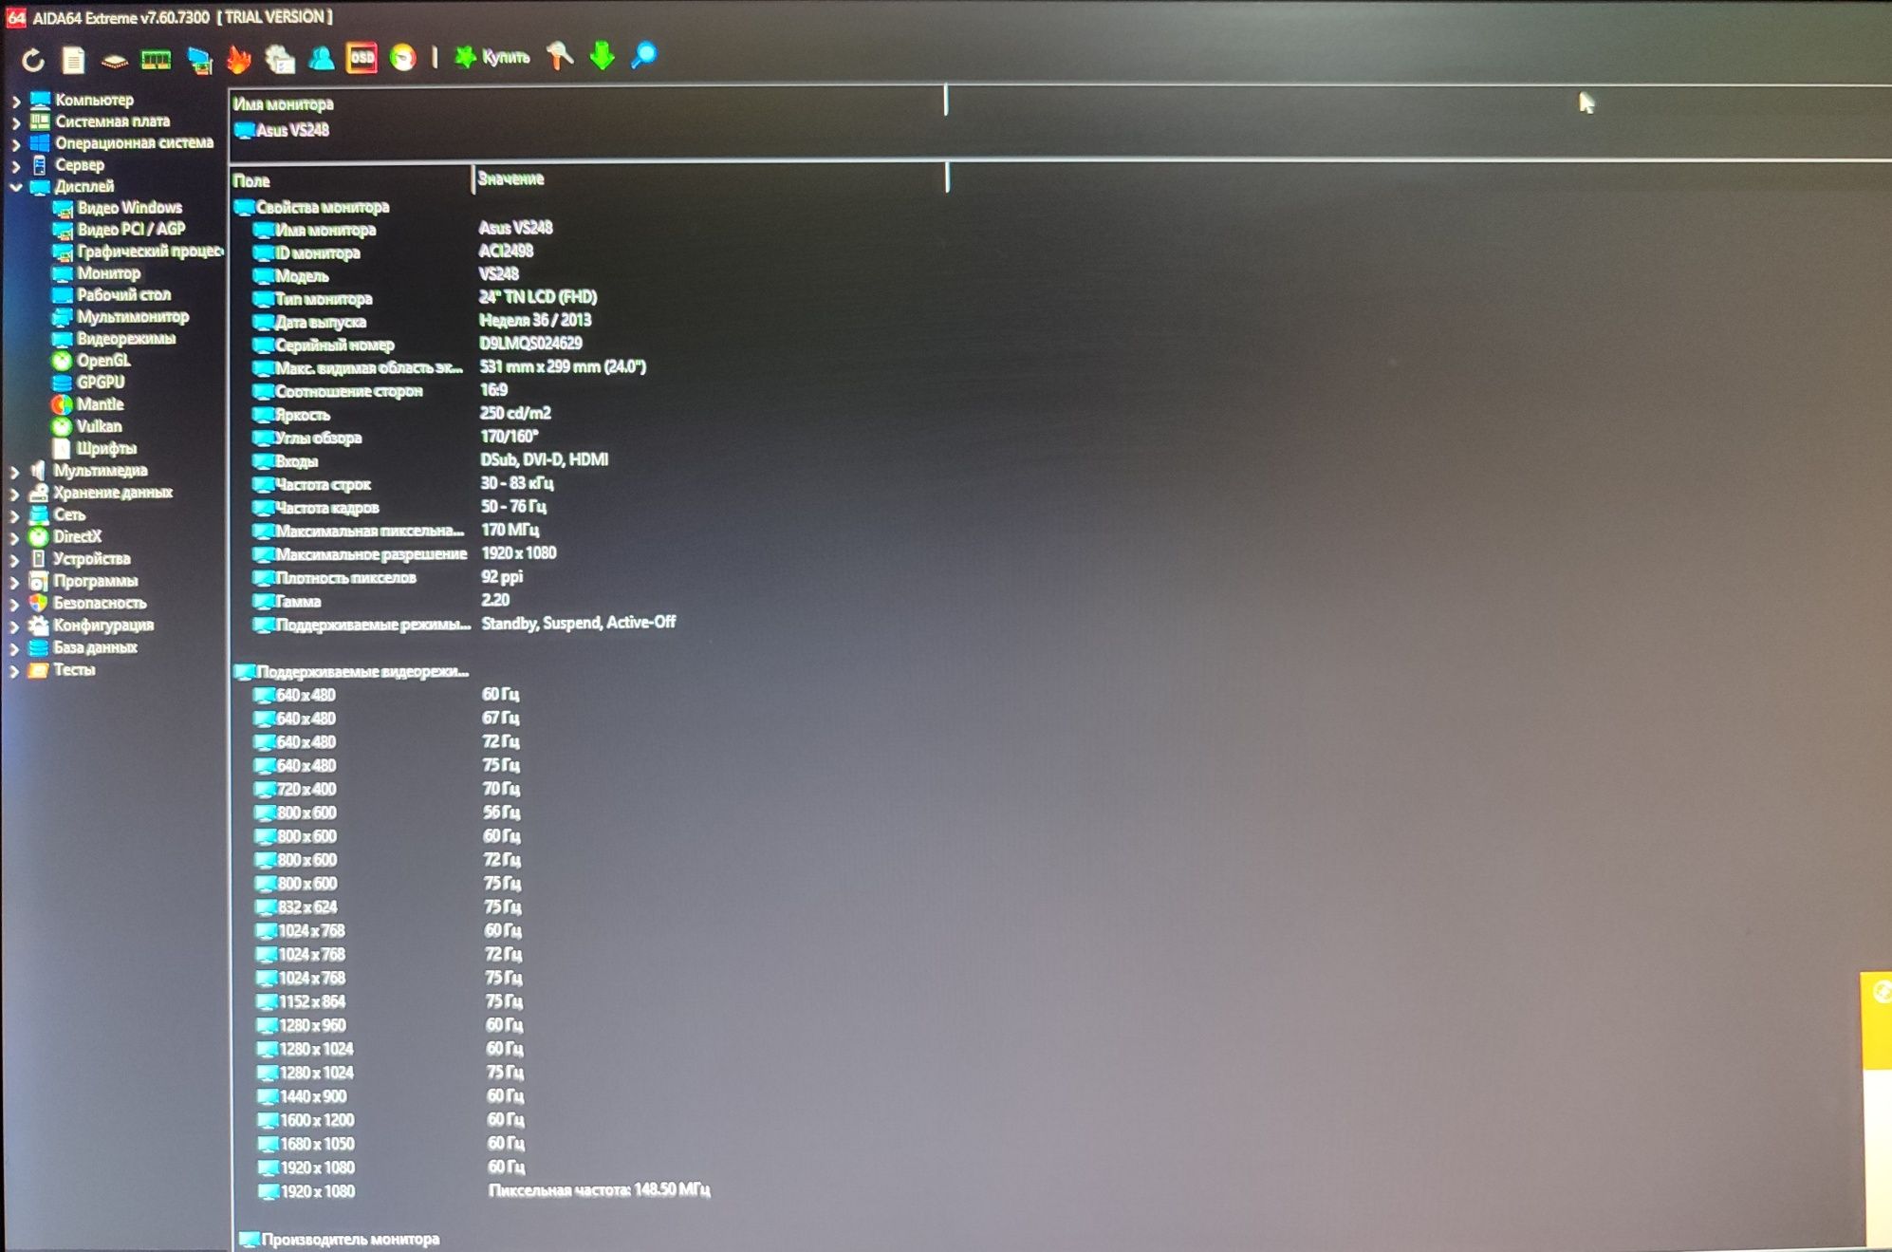Click the green download arrow icon
Screen dimensions: 1892x1252
click(x=602, y=56)
